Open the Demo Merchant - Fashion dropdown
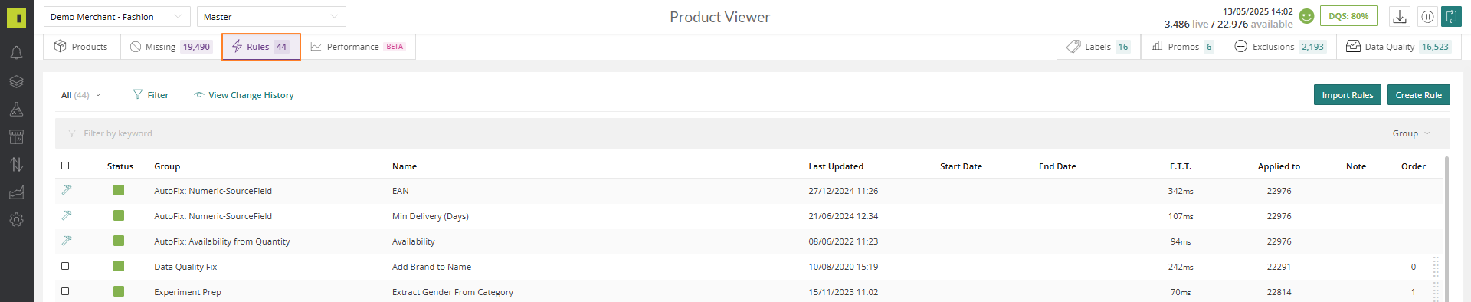This screenshot has height=302, width=1471. 117,17
